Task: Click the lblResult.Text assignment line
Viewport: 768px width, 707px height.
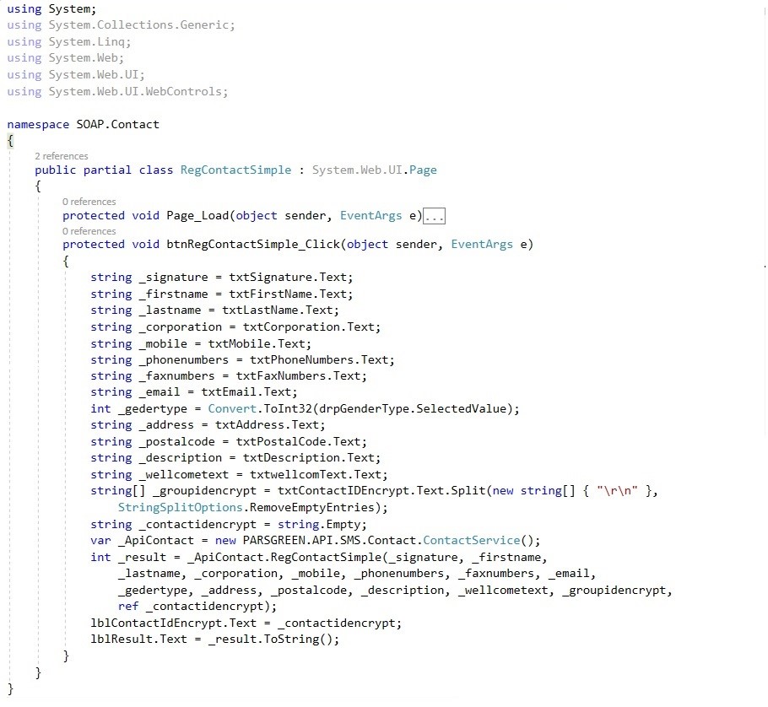Action: click(x=214, y=639)
